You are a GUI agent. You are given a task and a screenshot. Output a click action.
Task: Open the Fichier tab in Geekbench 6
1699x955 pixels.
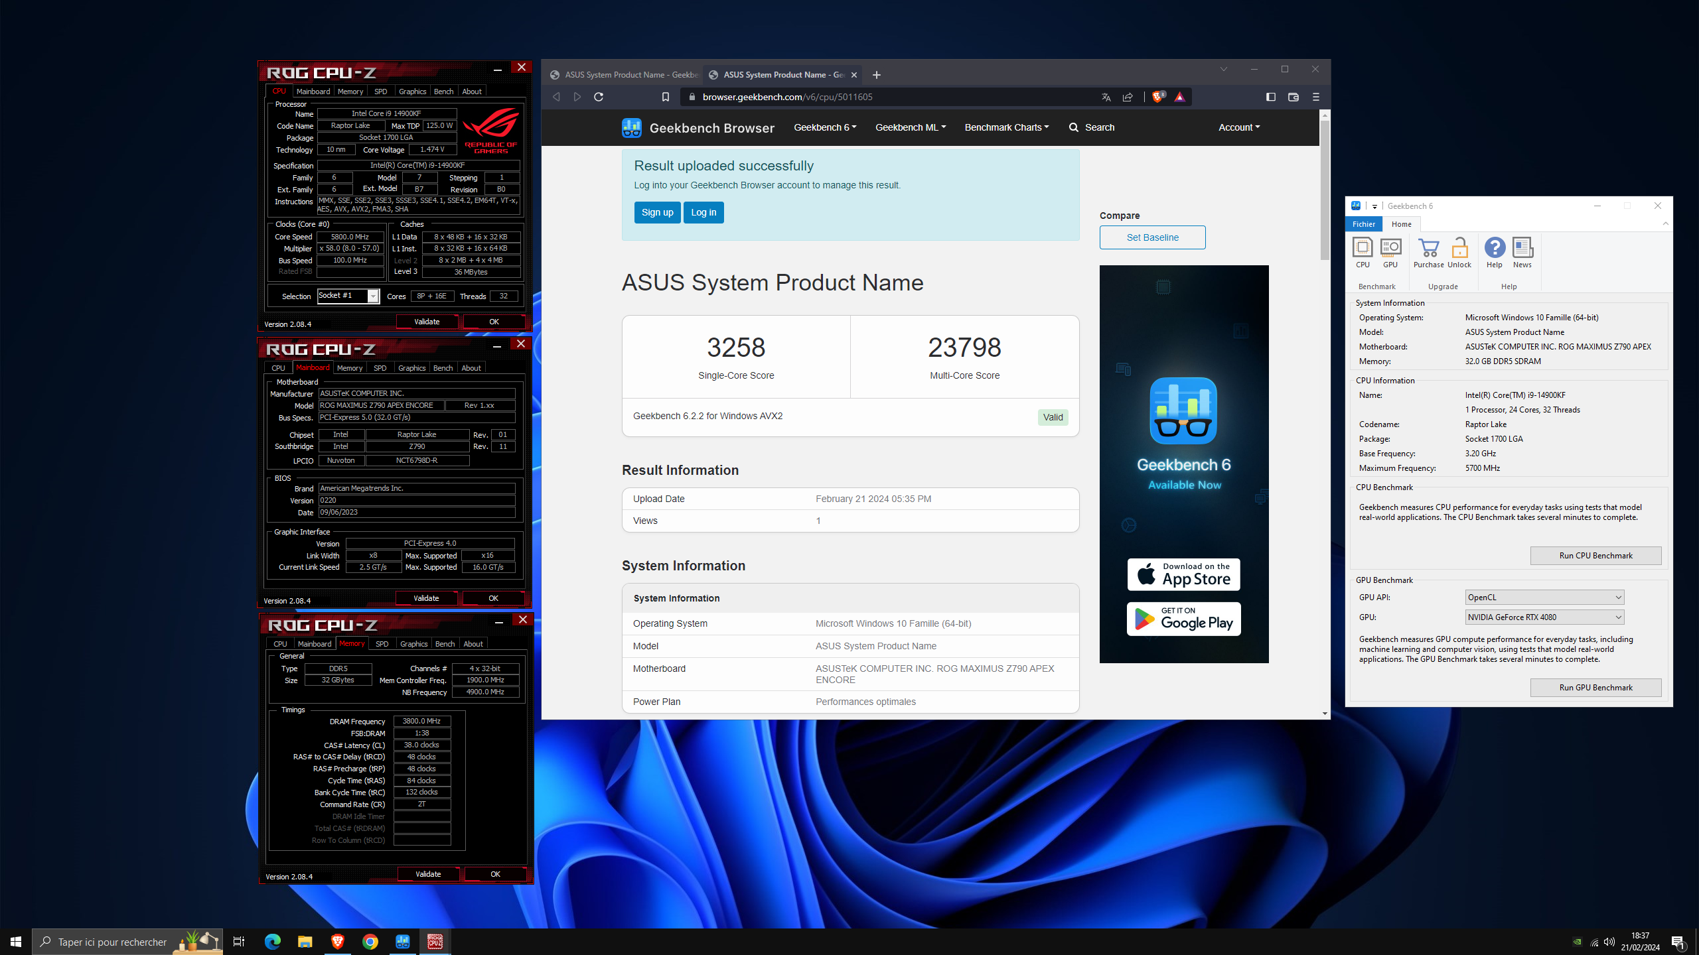(x=1364, y=224)
